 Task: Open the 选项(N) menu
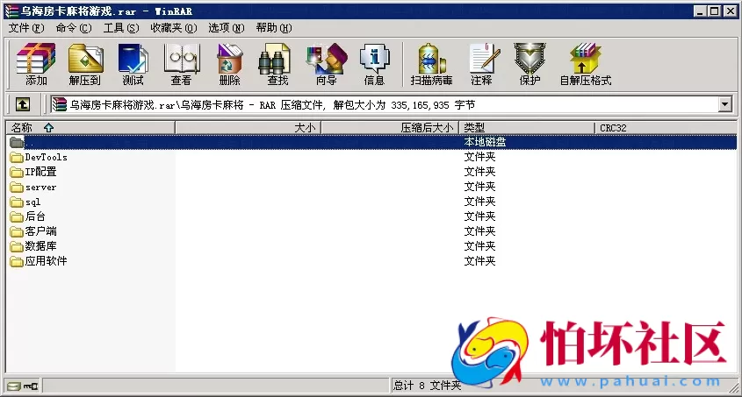(x=227, y=28)
